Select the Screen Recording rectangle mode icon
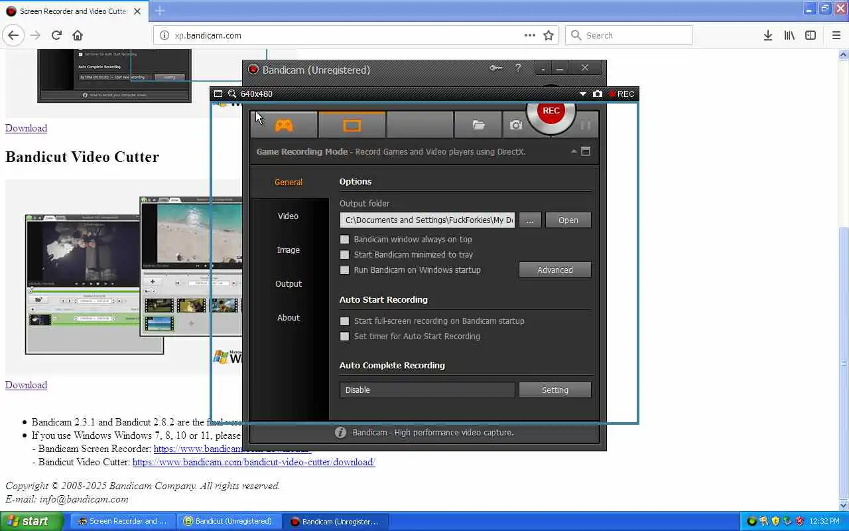The image size is (849, 531). tap(352, 125)
